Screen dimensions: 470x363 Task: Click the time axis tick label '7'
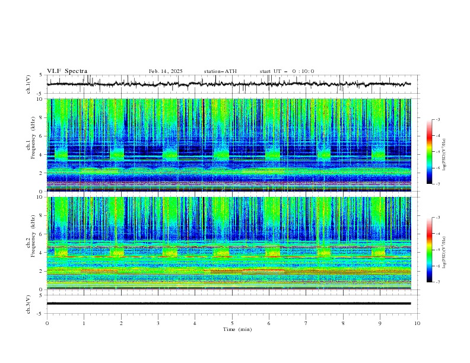point(306,323)
